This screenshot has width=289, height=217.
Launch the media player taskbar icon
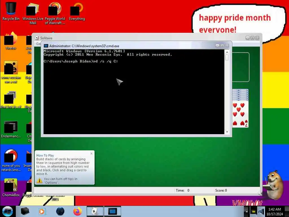42,211
